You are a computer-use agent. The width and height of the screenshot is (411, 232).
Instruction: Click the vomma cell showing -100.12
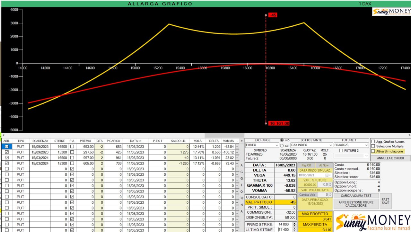(x=228, y=152)
